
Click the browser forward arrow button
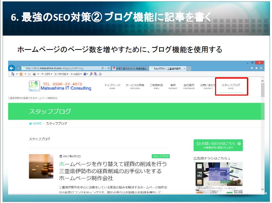pos(18,68)
